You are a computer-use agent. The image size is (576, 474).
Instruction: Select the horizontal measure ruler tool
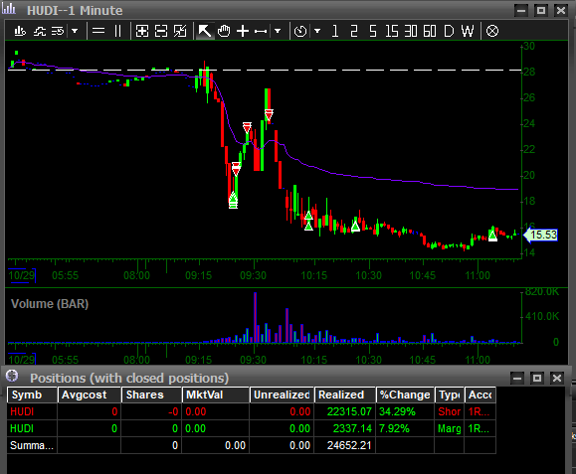[x=261, y=32]
